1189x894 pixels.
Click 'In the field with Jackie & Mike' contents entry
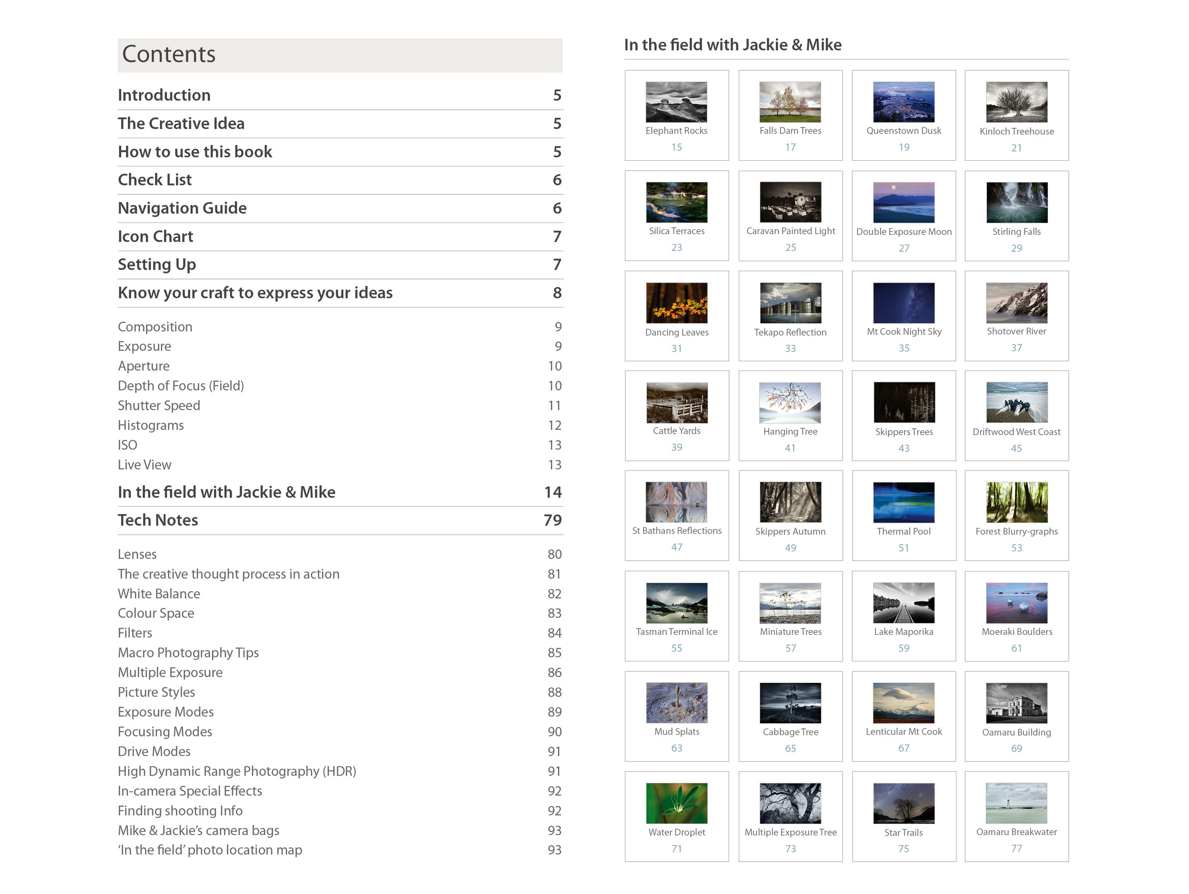(340, 493)
